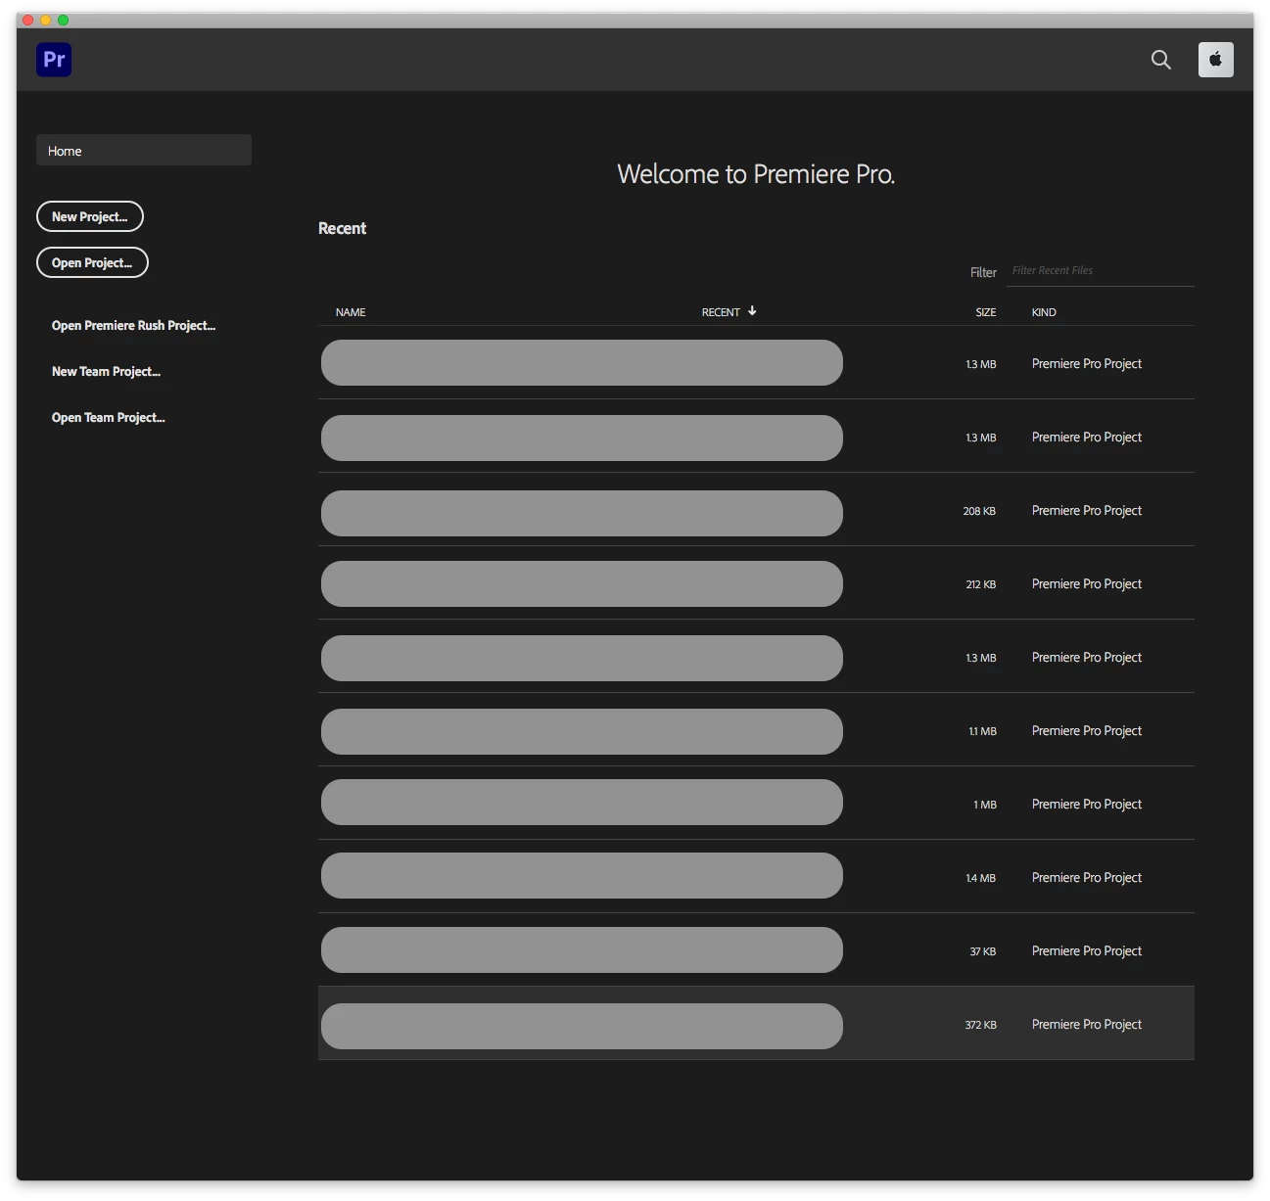The height and width of the screenshot is (1201, 1270).
Task: Click the New Project button
Action: point(90,216)
